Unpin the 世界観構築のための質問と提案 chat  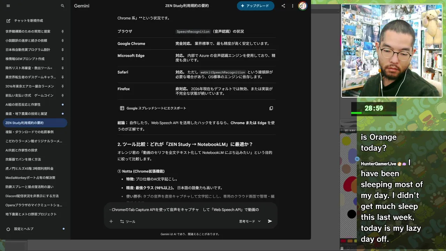[x=63, y=31]
